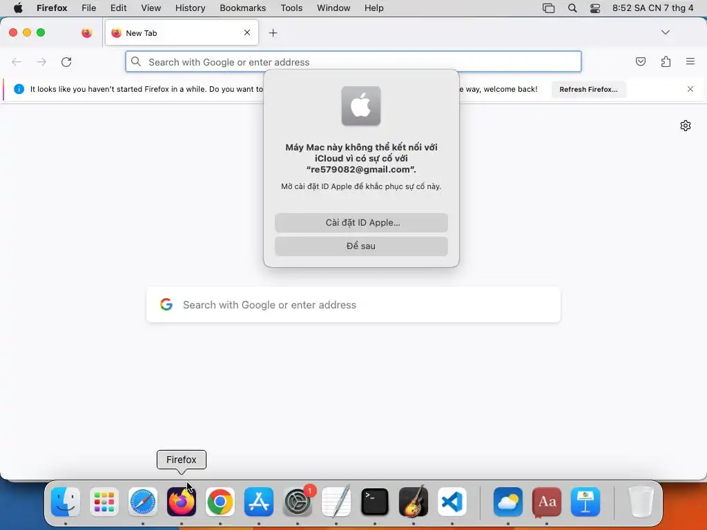Viewport: 707px width, 530px height.
Task: Open Finder from the Dock
Action: (x=66, y=502)
